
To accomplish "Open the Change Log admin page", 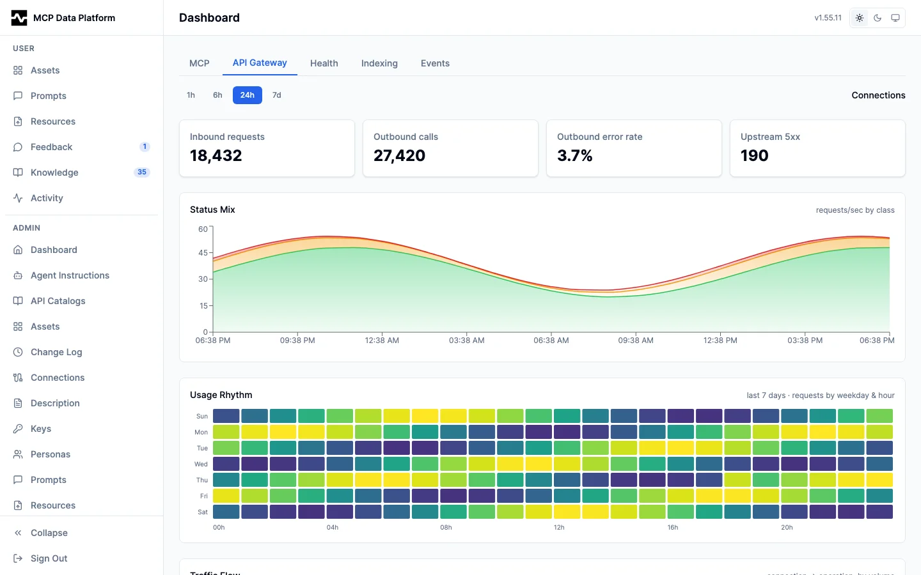I will tap(81, 352).
